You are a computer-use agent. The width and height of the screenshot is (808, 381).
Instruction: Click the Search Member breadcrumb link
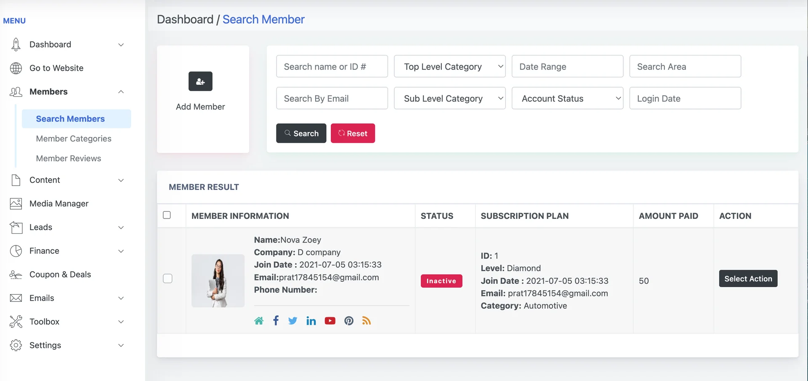(263, 19)
